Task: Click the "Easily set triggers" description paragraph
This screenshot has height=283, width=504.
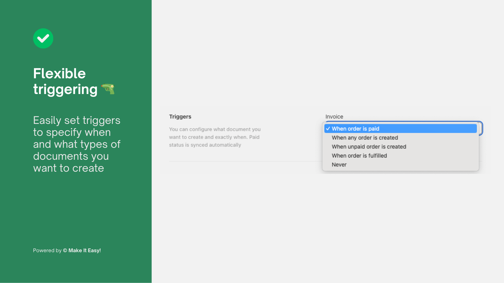Action: tap(77, 144)
